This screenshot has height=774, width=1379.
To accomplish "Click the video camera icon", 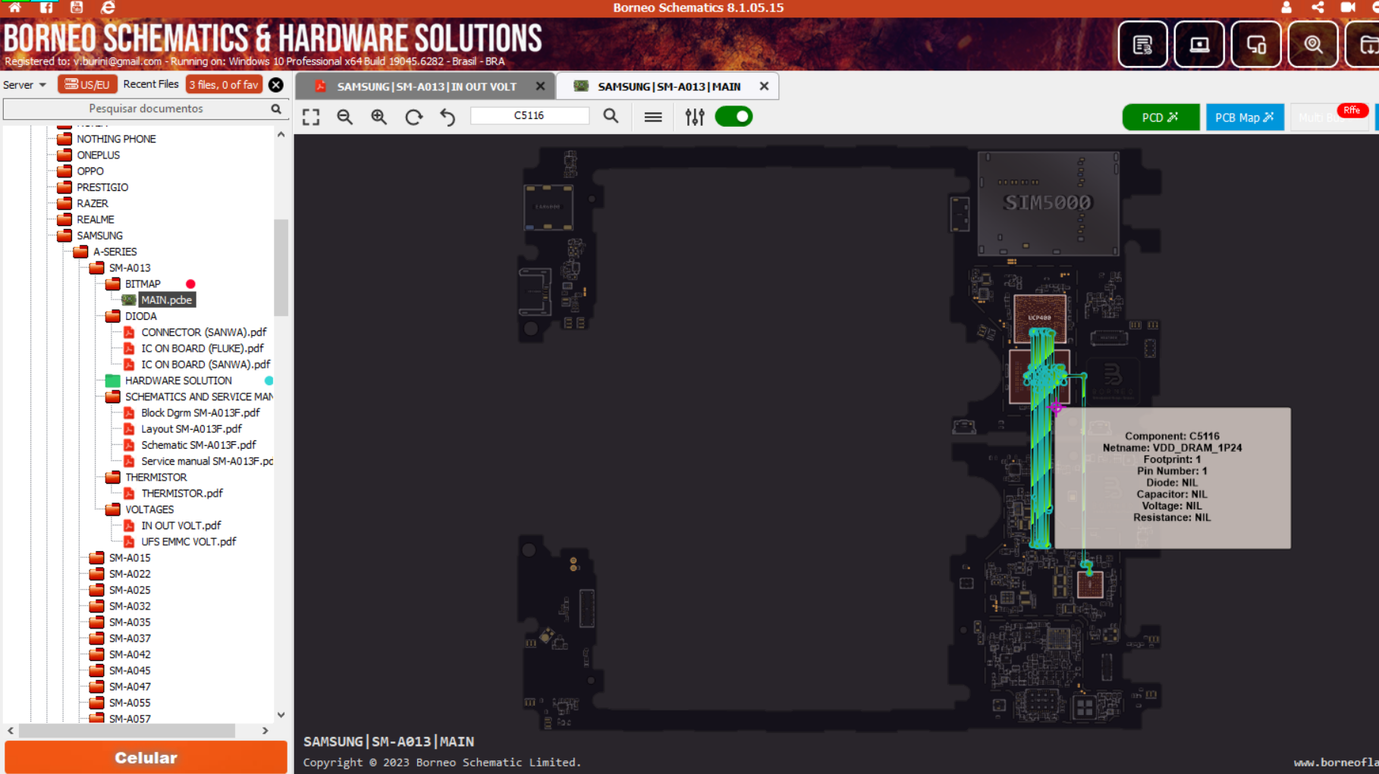I will click(1348, 7).
